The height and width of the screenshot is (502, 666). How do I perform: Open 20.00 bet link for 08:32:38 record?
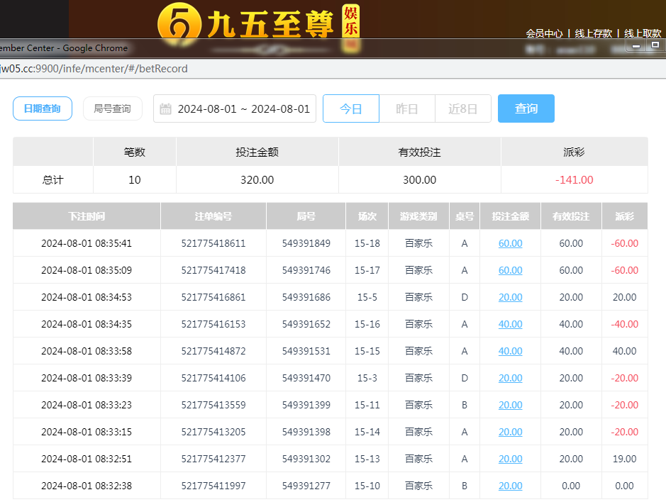tap(510, 486)
